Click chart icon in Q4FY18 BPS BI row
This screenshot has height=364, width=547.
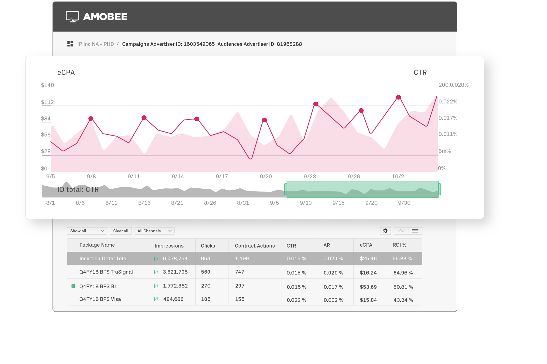point(157,286)
